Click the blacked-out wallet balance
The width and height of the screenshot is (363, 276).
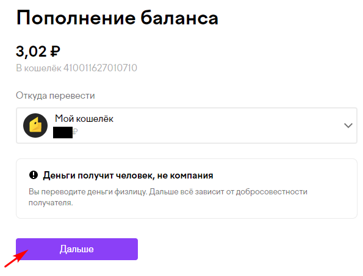pos(63,132)
